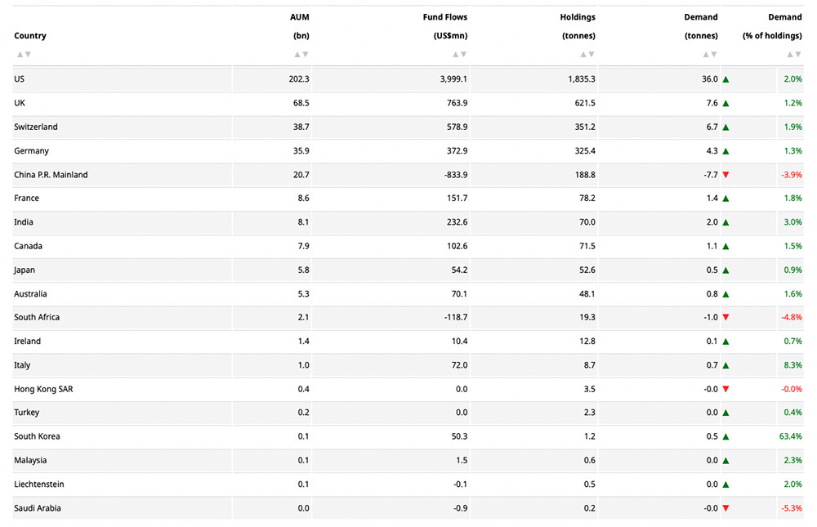Click the Fund Flows column header text
817x527 pixels.
(x=445, y=17)
